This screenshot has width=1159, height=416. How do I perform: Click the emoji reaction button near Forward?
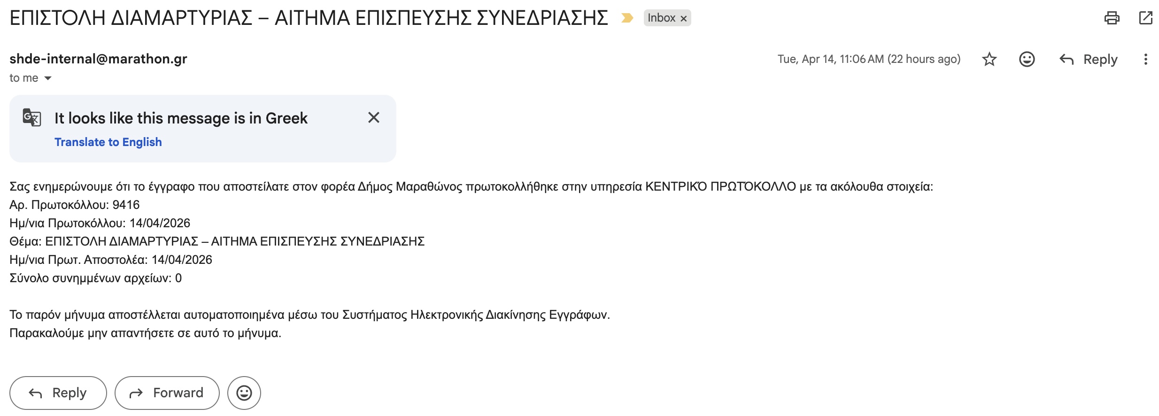244,393
